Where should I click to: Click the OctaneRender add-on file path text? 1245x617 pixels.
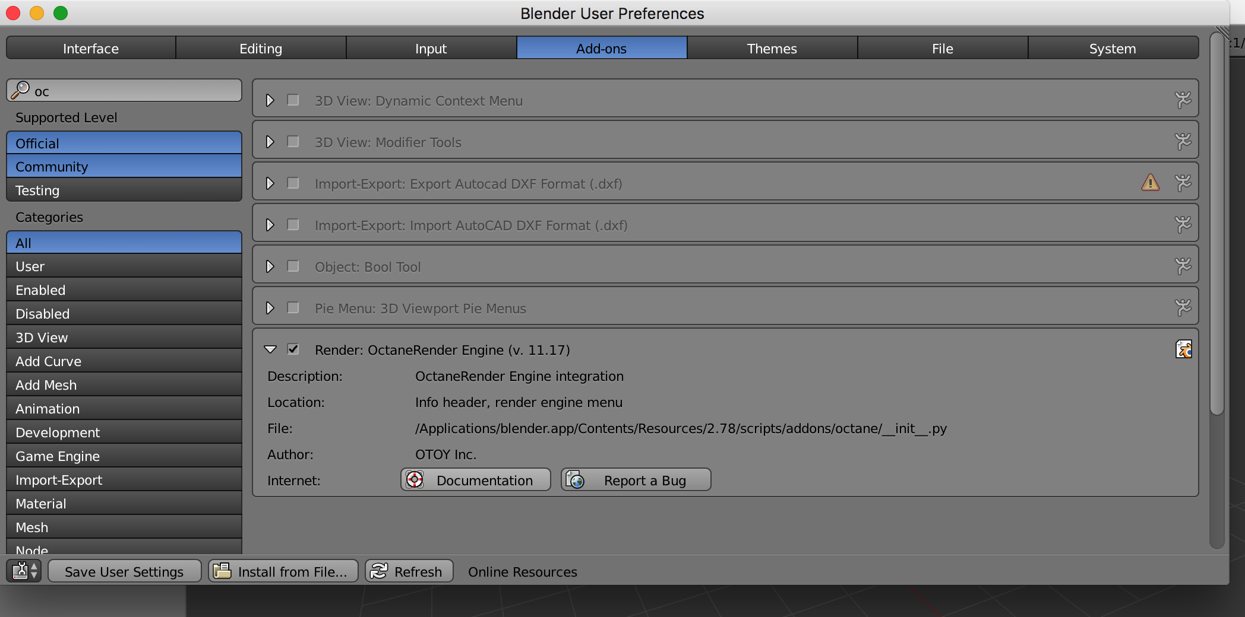pos(681,428)
